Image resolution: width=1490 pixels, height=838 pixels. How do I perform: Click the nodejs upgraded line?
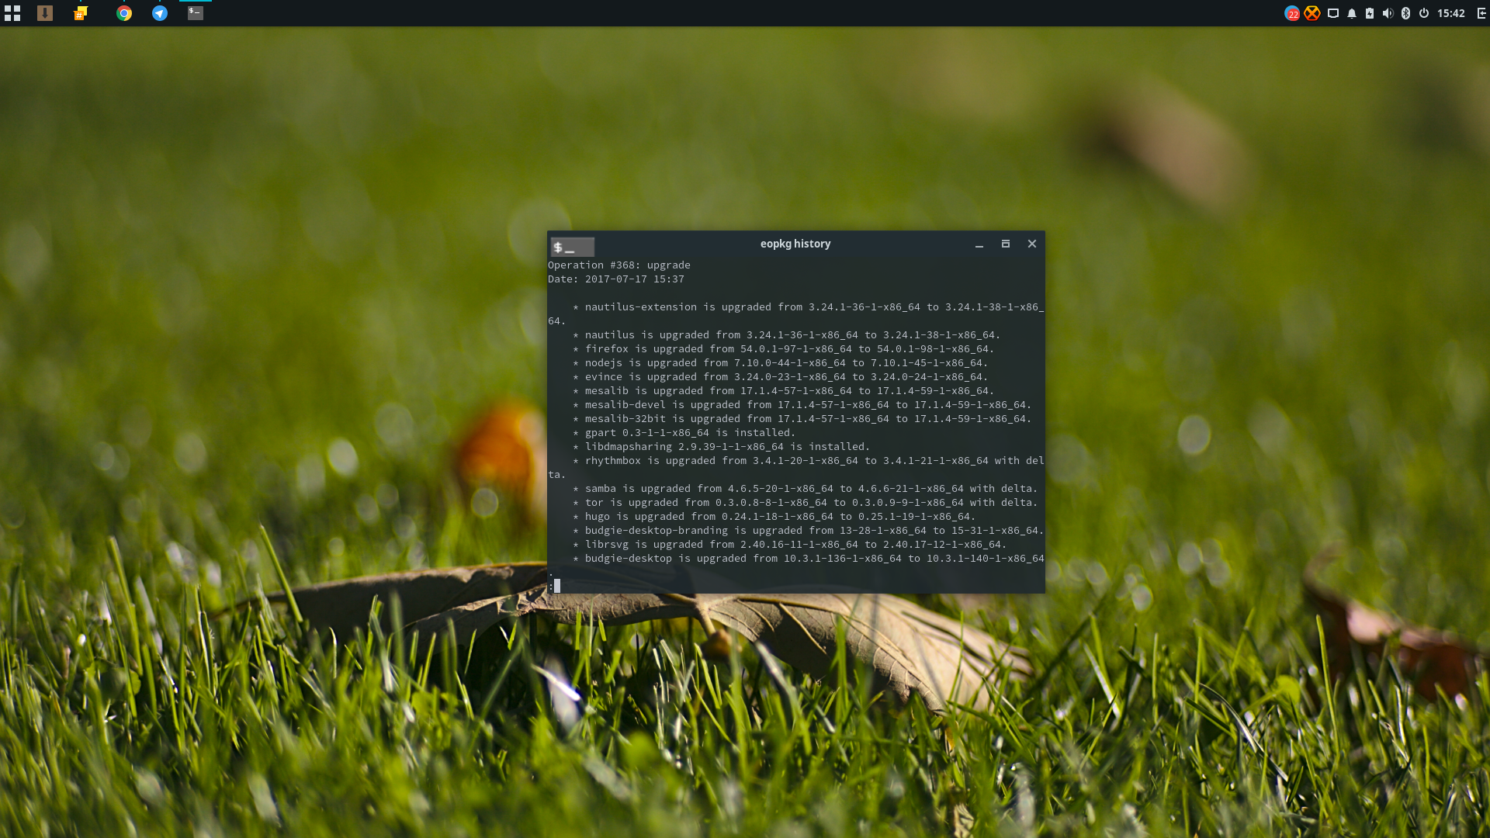[x=781, y=363]
